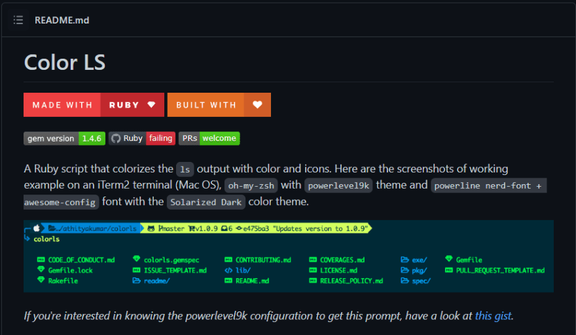Click the 'ls' inline code
The image size is (576, 335).
185,169
